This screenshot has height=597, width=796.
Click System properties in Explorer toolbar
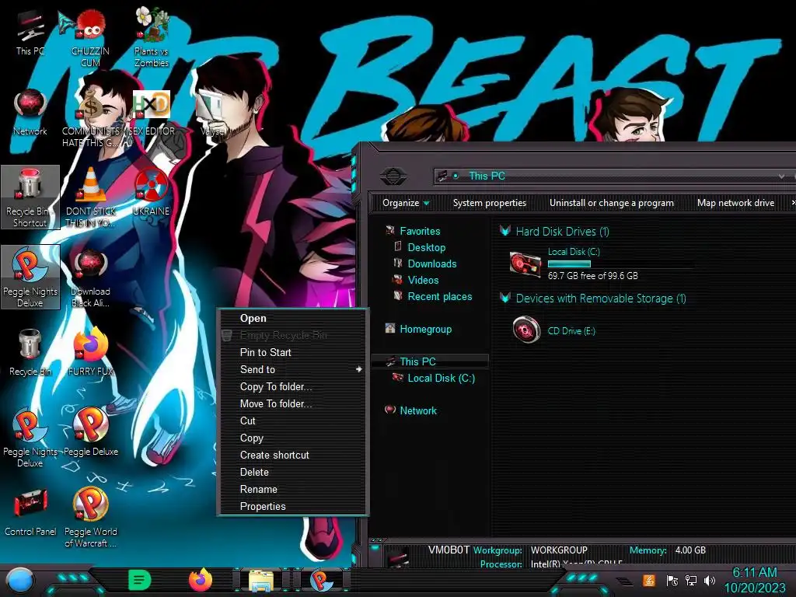point(490,203)
